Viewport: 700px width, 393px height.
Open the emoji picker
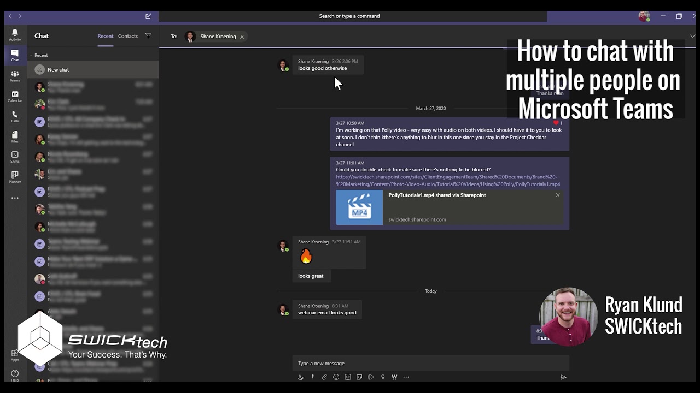coord(336,377)
